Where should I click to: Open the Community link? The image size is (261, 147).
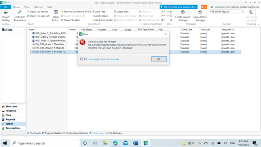(113, 59)
